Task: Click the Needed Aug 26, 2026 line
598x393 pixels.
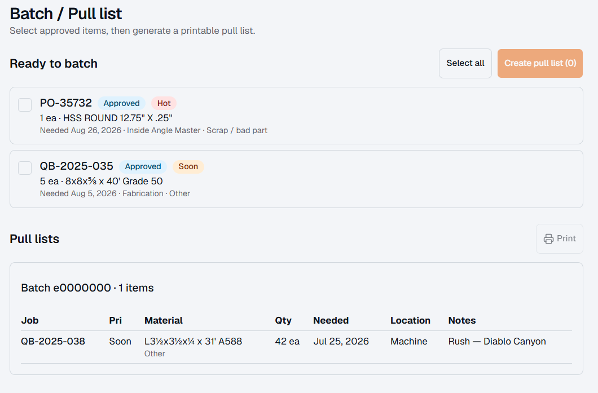Action: tap(153, 130)
